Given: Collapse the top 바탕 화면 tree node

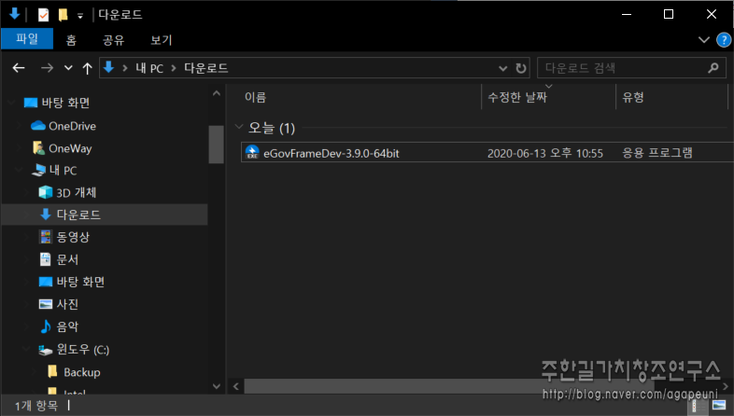Looking at the screenshot, I should [x=12, y=103].
